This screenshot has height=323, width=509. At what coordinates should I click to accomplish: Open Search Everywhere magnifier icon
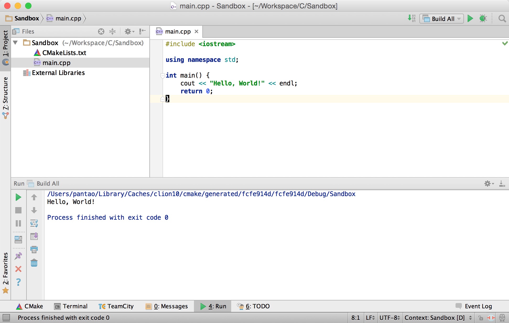[x=502, y=19]
